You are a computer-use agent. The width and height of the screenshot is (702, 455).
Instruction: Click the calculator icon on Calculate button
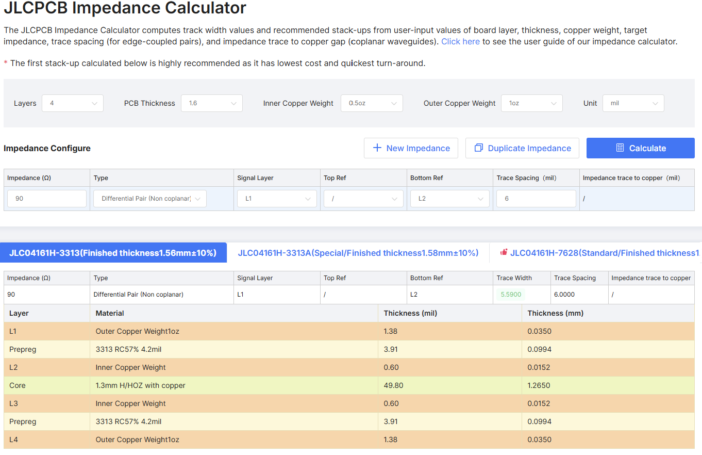click(x=620, y=148)
